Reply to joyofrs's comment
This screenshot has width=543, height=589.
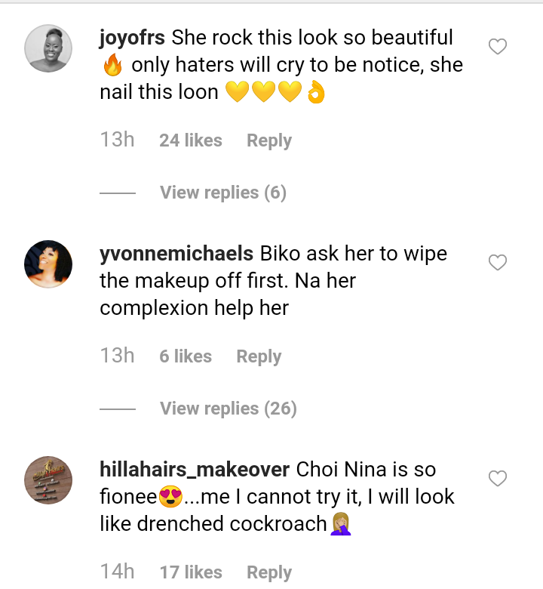[x=269, y=140]
